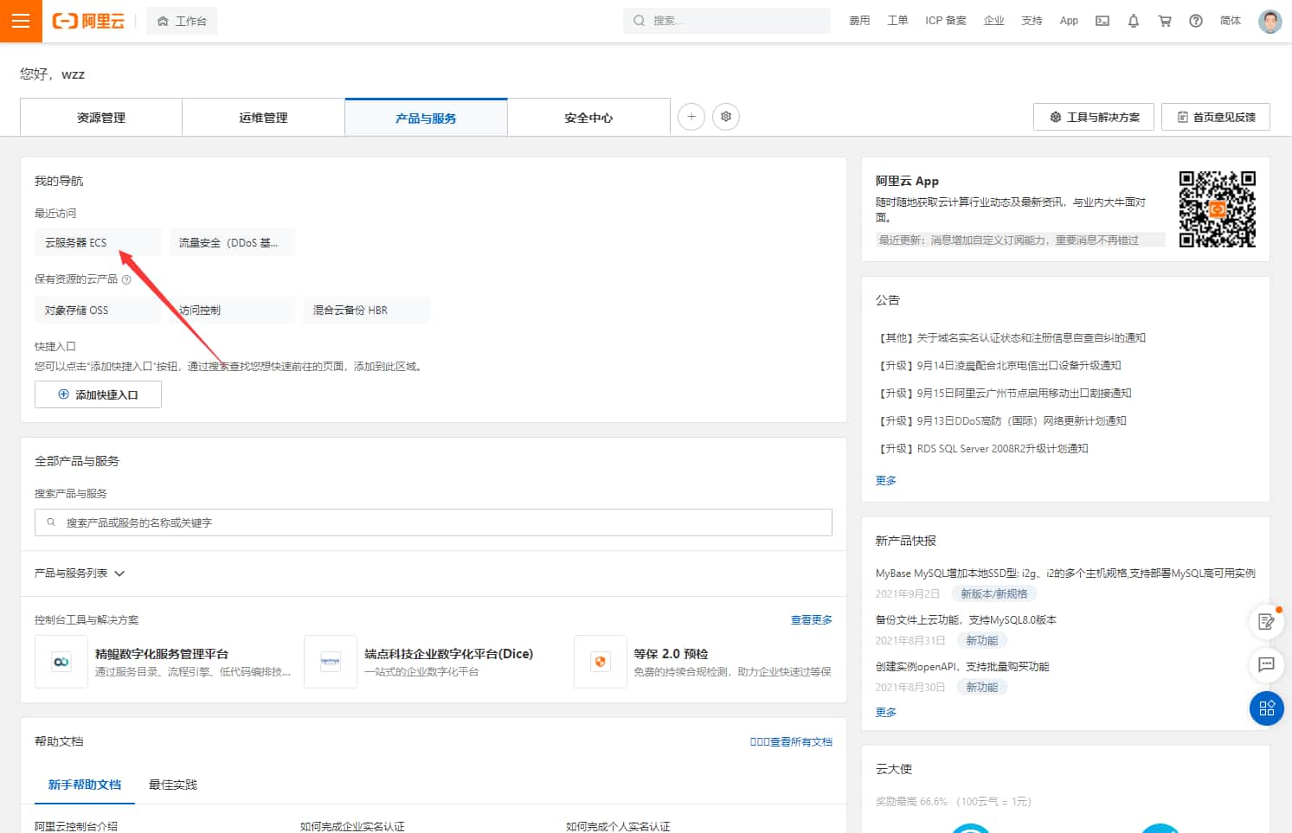Click 更多 link under the announcements
The width and height of the screenshot is (1292, 833).
(884, 480)
